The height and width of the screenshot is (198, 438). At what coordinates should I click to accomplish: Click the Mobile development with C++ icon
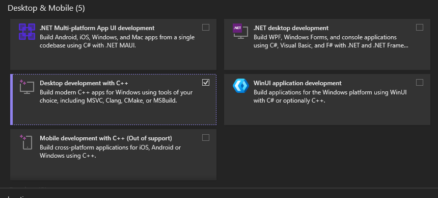click(x=27, y=142)
